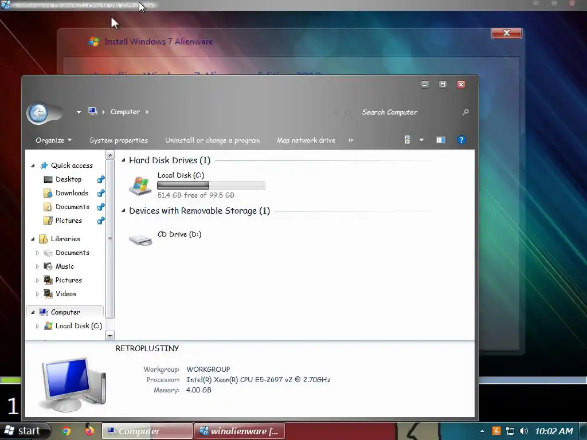Open Documents under Quick access
Image resolution: width=587 pixels, height=440 pixels.
[x=72, y=207]
